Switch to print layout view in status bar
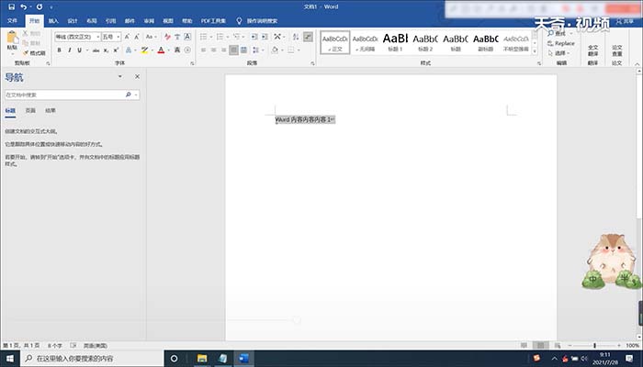 [x=540, y=346]
